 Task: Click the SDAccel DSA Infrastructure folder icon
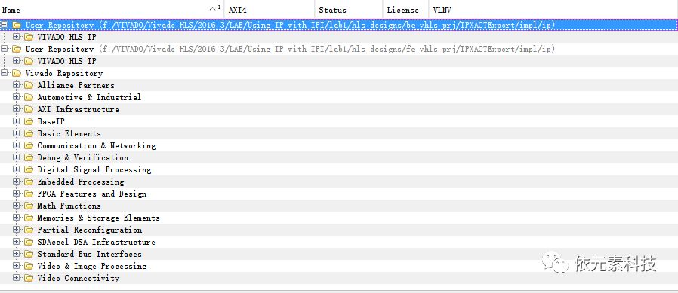(29, 242)
